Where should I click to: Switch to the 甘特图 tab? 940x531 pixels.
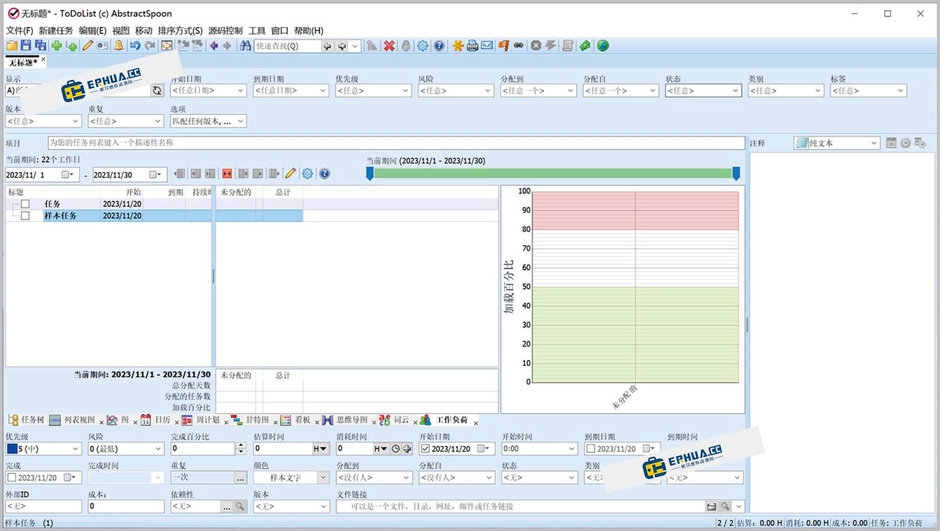[256, 420]
